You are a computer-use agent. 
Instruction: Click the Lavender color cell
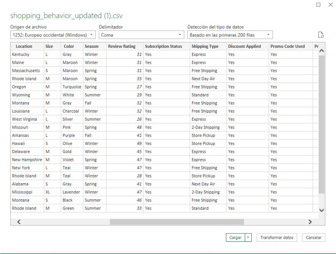pos(71,192)
